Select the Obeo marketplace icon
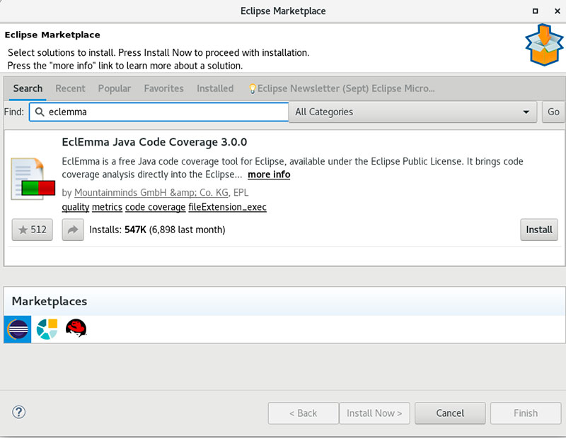This screenshot has width=566, height=438. pos(47,329)
